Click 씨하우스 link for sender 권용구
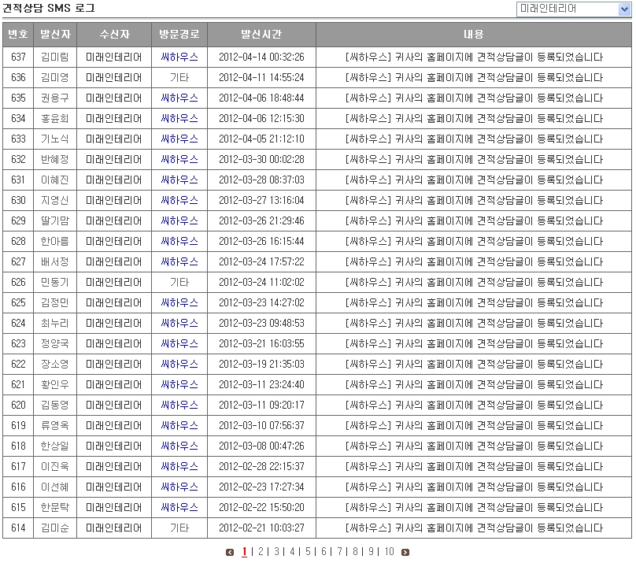 (179, 98)
